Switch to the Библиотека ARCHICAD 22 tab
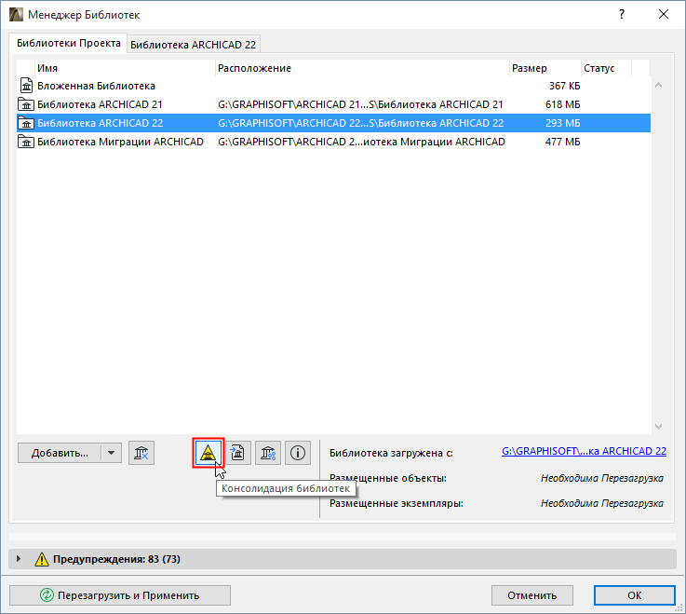The width and height of the screenshot is (686, 614). pos(193,45)
